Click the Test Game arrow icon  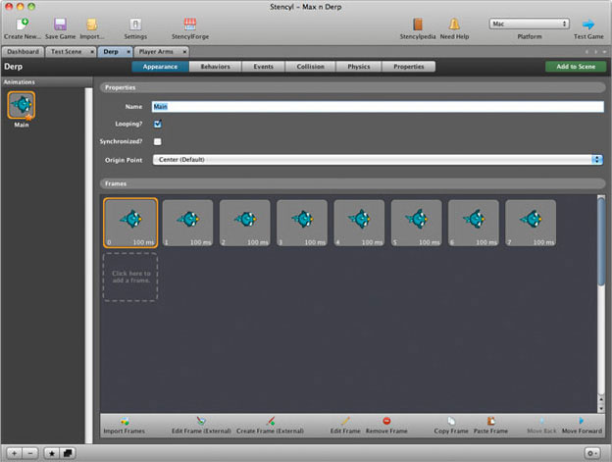coord(588,24)
